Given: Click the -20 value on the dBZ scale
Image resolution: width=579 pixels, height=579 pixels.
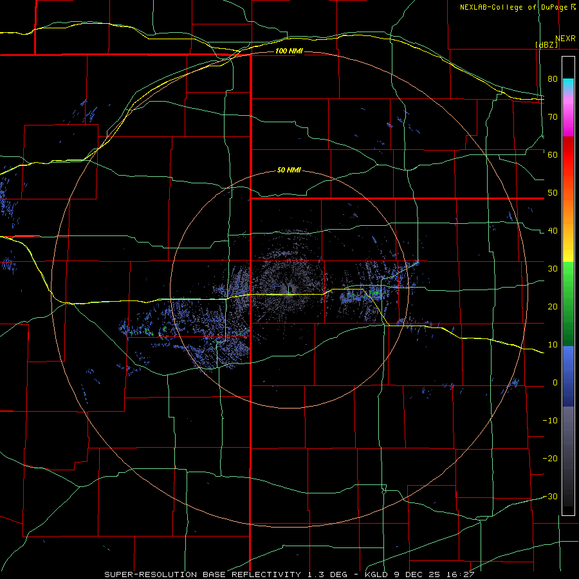Looking at the screenshot, I should click(x=550, y=459).
